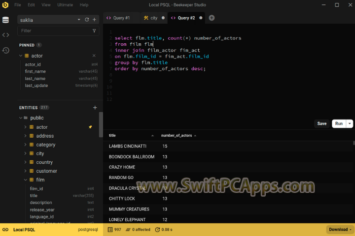Viewport: 355px width, 236px height.
Task: Open saved queries code icon in sidebar
Action: click(x=5, y=35)
